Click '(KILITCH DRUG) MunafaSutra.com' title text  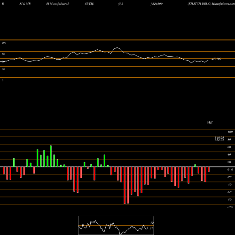(x=211, y=4)
